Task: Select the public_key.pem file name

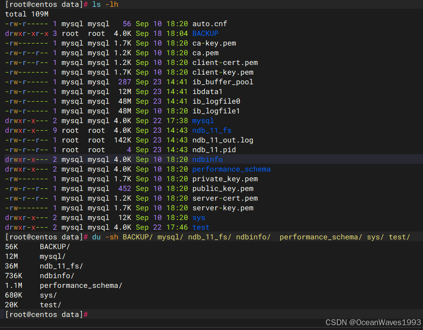Action: point(223,189)
